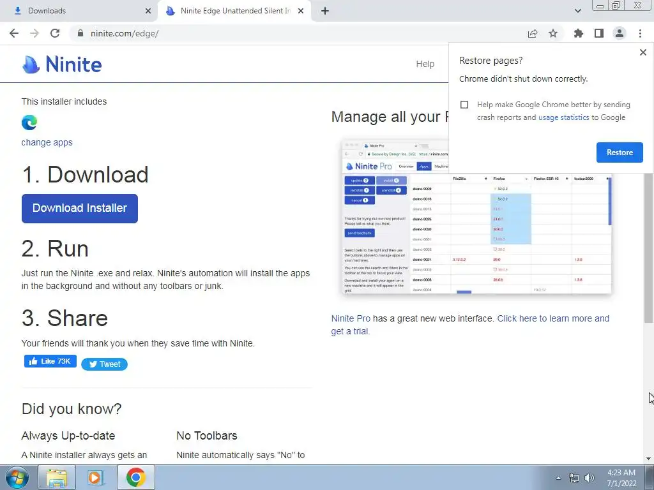This screenshot has width=654, height=490.
Task: Open the Help menu link
Action: (x=425, y=64)
